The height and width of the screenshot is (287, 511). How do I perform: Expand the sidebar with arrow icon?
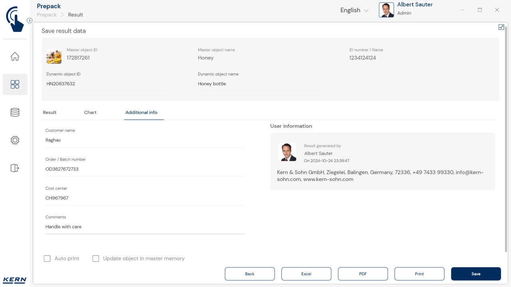(x=30, y=20)
